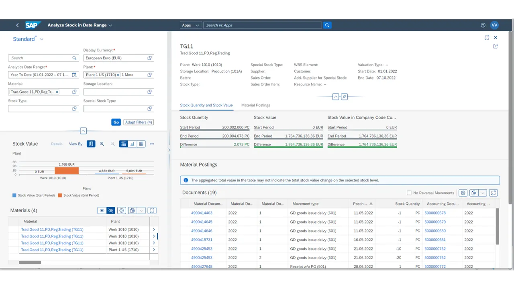Screen dimensions: 514x289
Task: Switch to the Material Postings tab
Action: pyautogui.click(x=255, y=105)
